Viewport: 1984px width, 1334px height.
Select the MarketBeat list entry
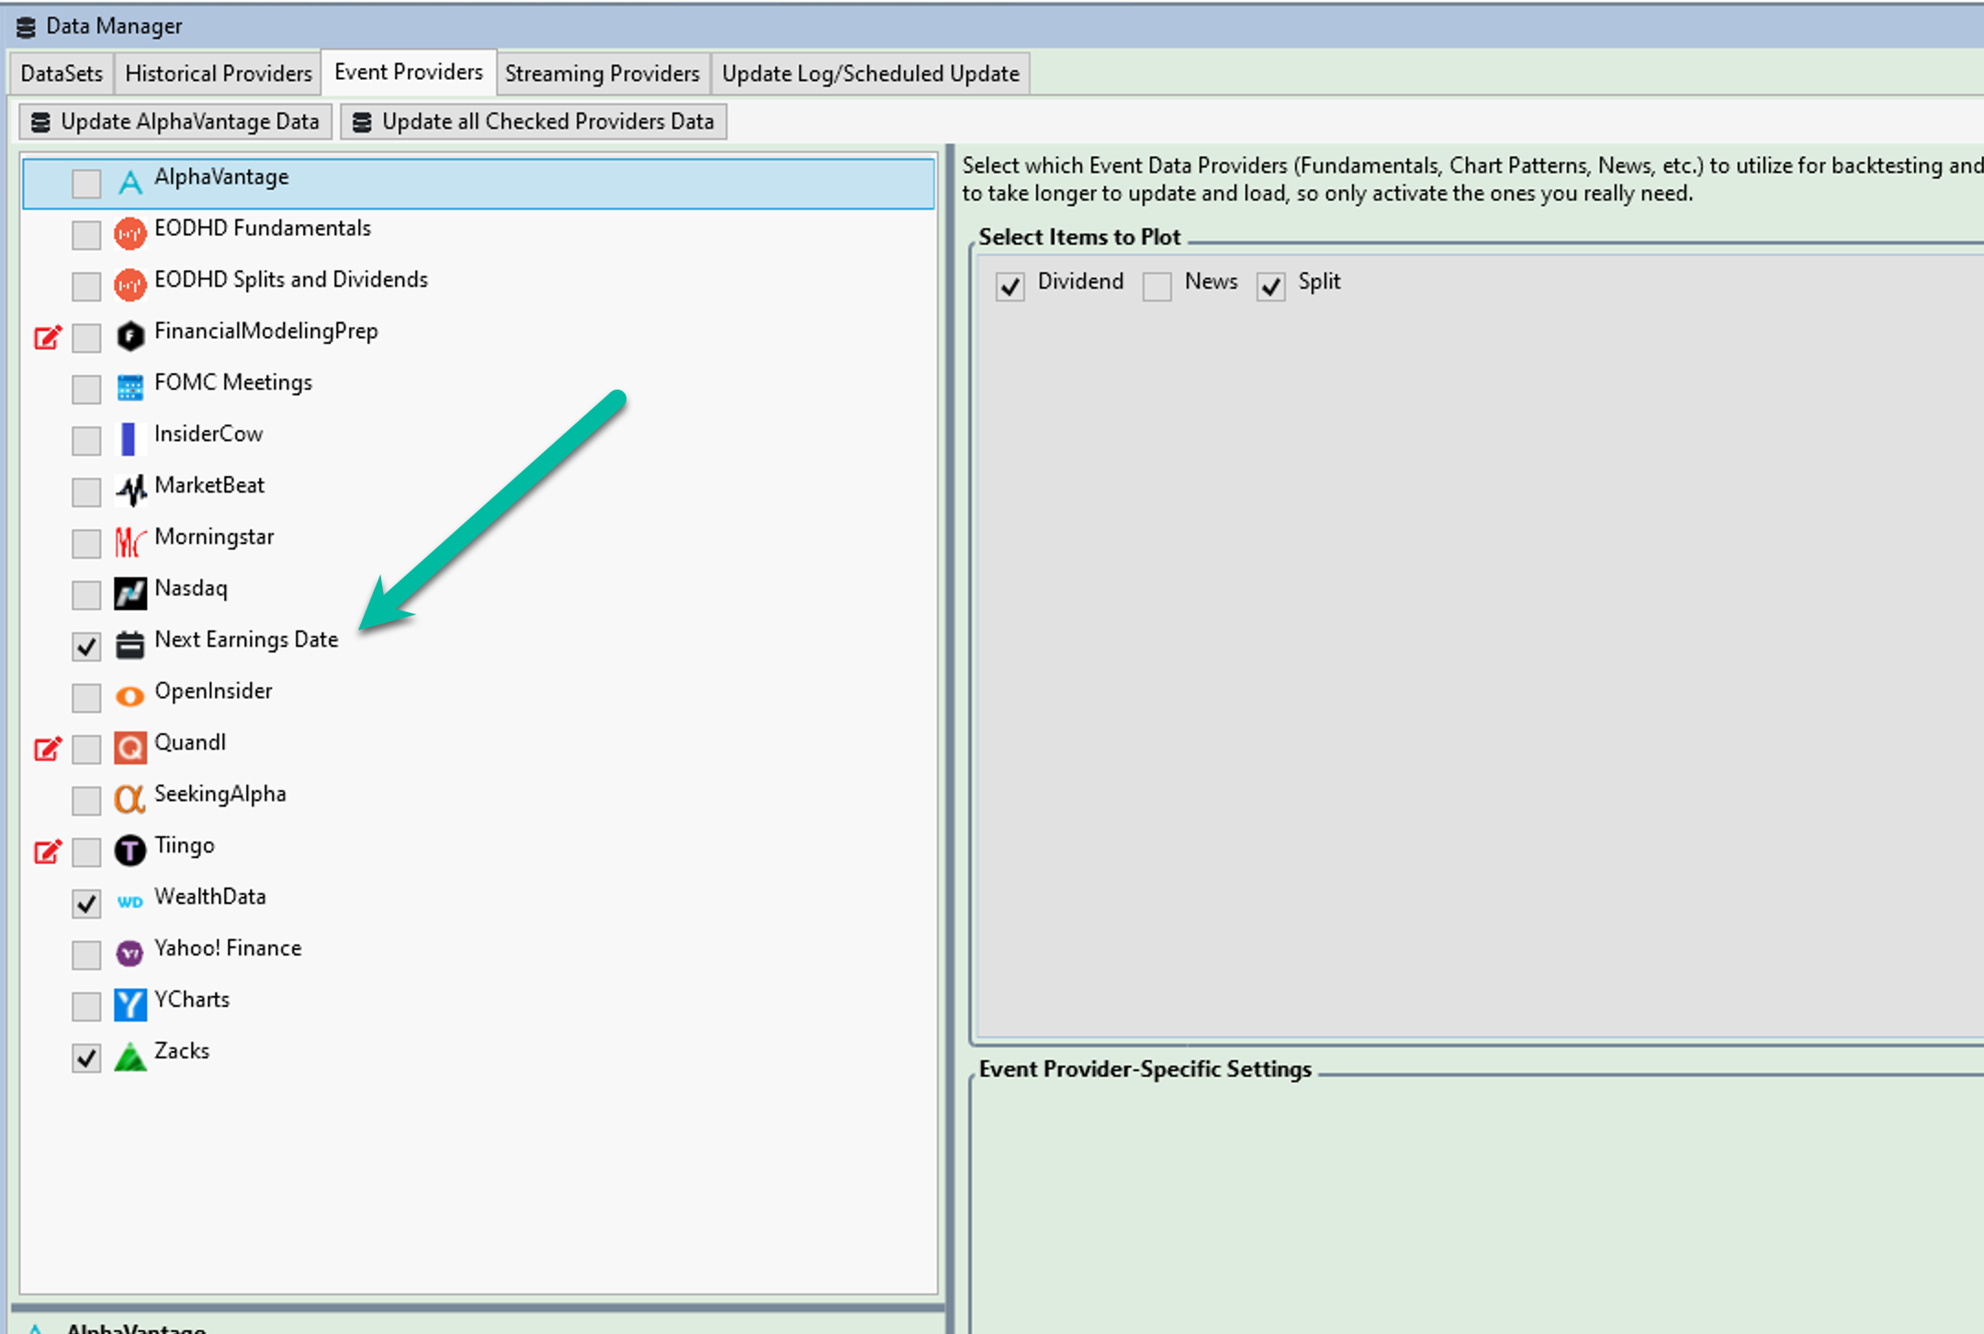click(x=479, y=491)
